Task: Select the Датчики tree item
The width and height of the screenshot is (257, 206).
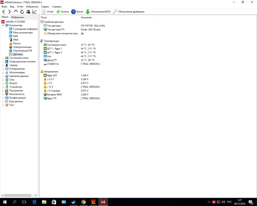Action: 16,54
